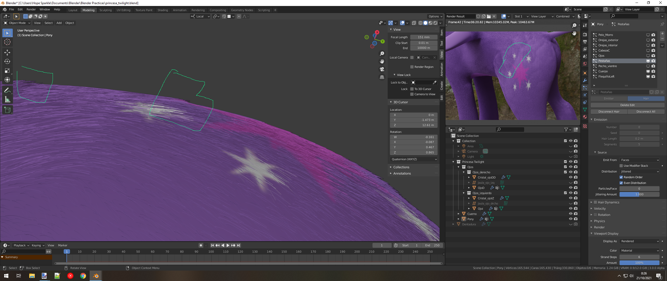Hide the Cuerno object in outliner
This screenshot has height=281, width=667.
tap(570, 214)
